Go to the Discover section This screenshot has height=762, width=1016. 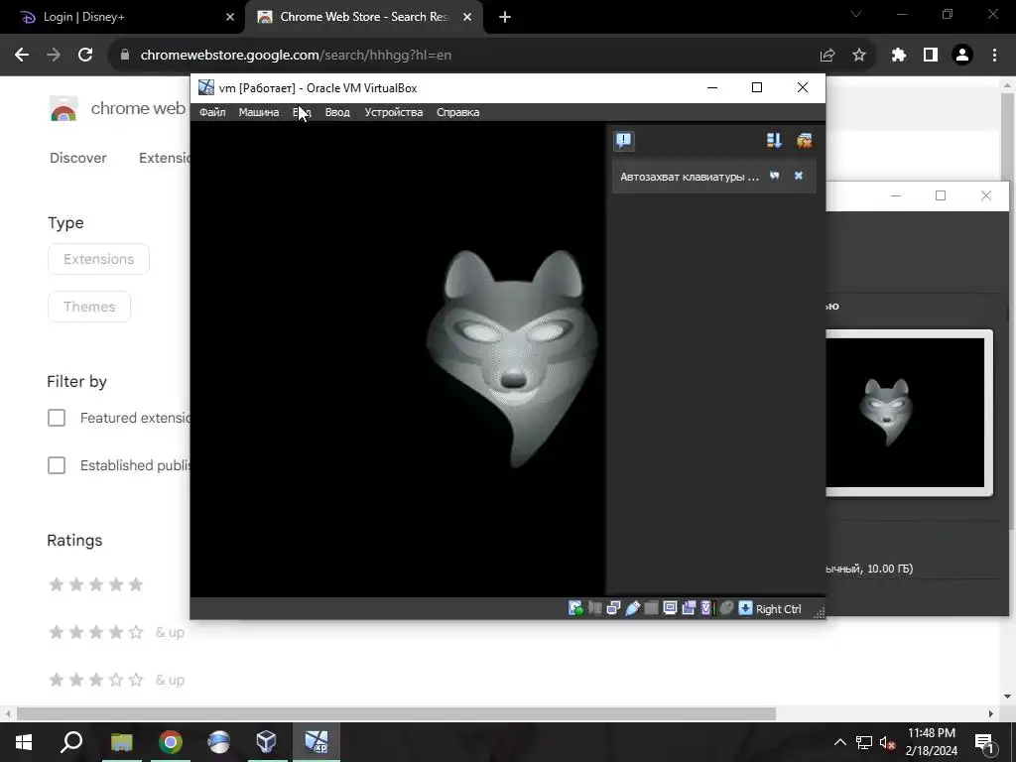tap(77, 158)
